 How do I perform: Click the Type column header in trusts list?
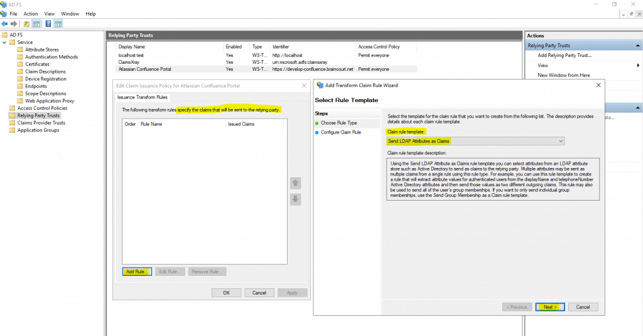click(x=259, y=46)
